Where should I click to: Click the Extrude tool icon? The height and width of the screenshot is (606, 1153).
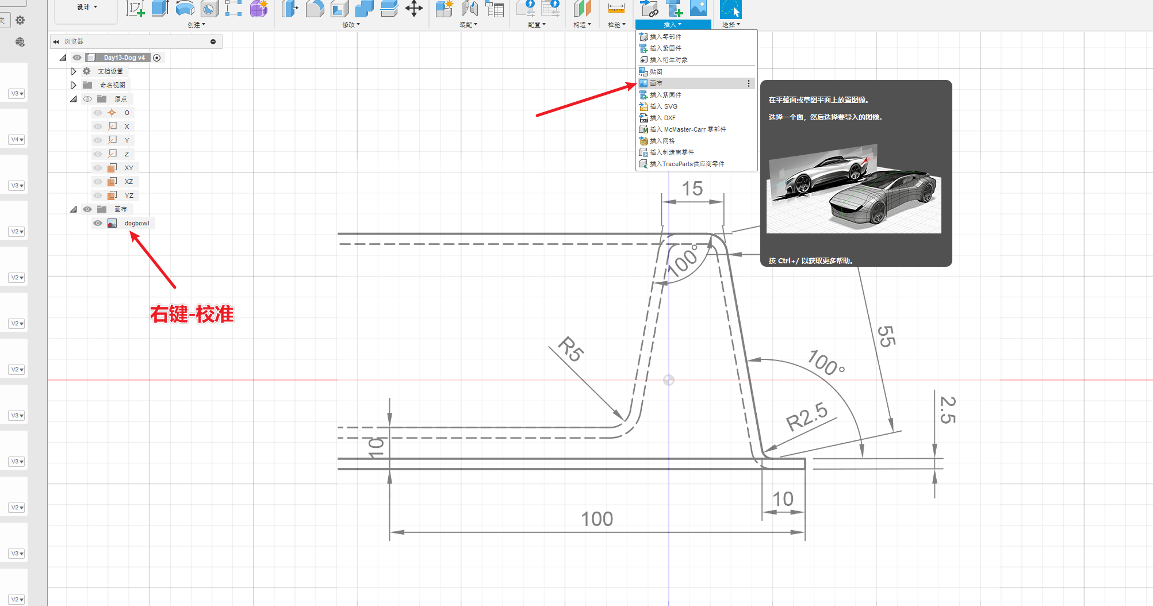tap(160, 9)
